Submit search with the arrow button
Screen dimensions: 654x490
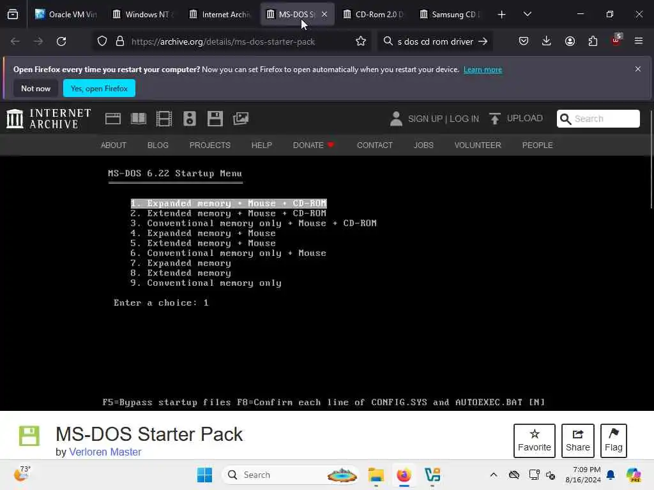tap(483, 41)
